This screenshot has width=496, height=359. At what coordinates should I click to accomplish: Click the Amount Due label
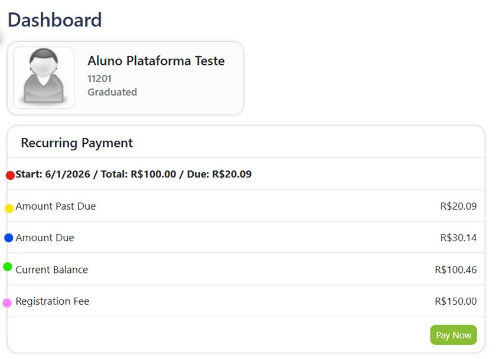(x=45, y=238)
